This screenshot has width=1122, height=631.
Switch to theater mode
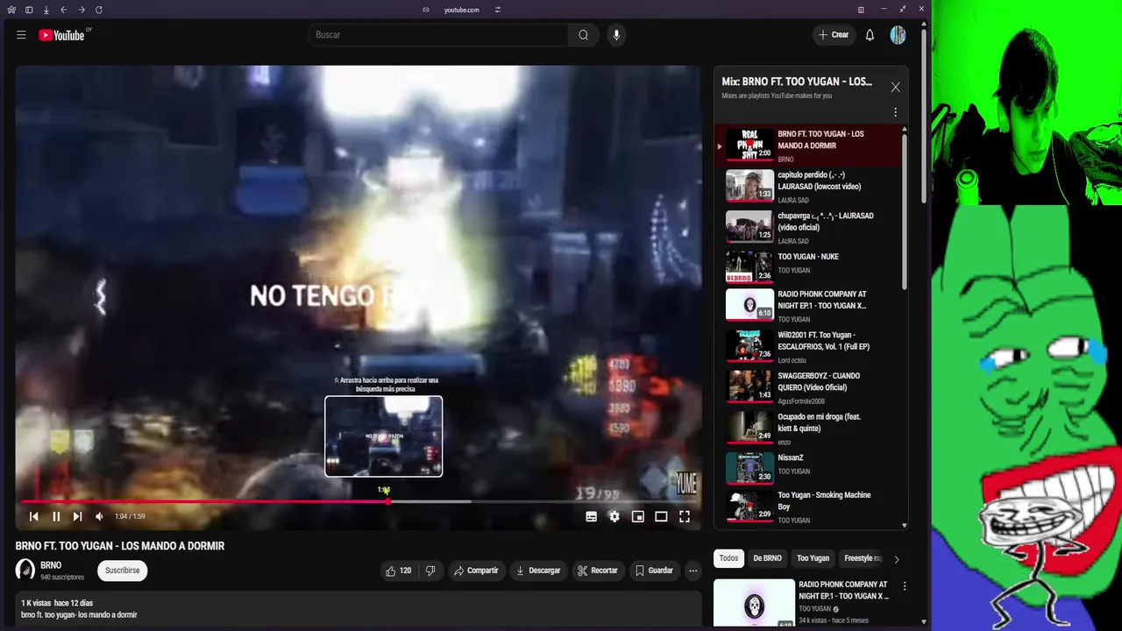point(661,517)
